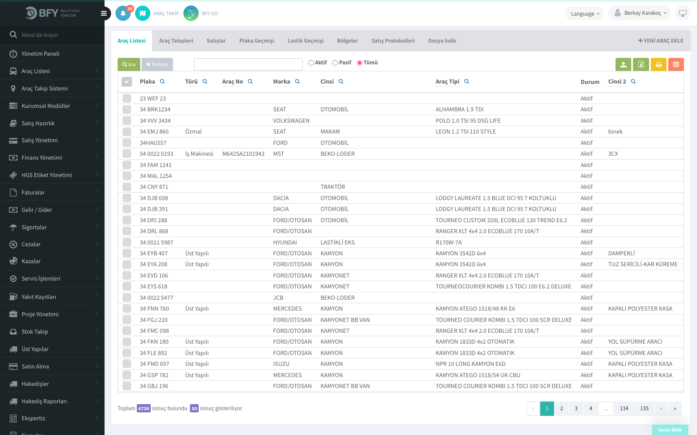This screenshot has width=697, height=435.
Task: Open the Berkay Karakoç user menu
Action: [x=639, y=13]
